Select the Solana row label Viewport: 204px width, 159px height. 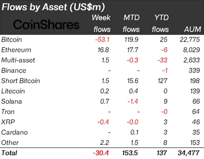(x=12, y=101)
